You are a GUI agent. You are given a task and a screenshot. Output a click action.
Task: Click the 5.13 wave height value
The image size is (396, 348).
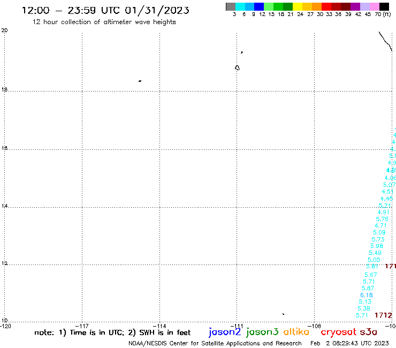(x=365, y=301)
